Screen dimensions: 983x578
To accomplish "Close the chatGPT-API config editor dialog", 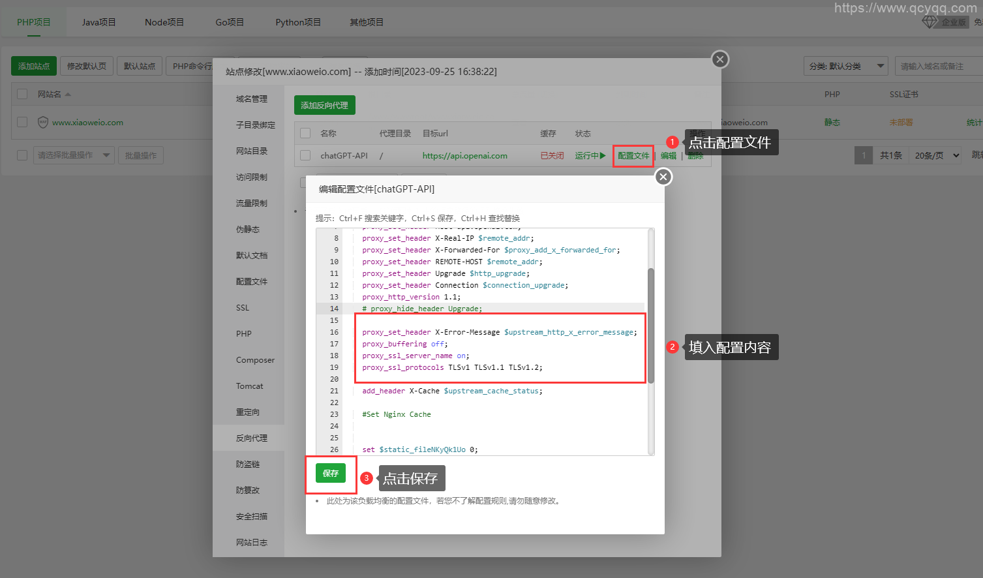I will tap(663, 177).
